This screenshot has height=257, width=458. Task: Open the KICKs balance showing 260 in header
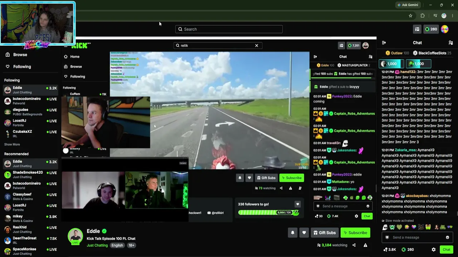pyautogui.click(x=431, y=29)
